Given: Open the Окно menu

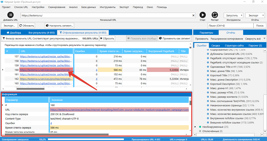Looking at the screenshot, I should coord(150,7).
